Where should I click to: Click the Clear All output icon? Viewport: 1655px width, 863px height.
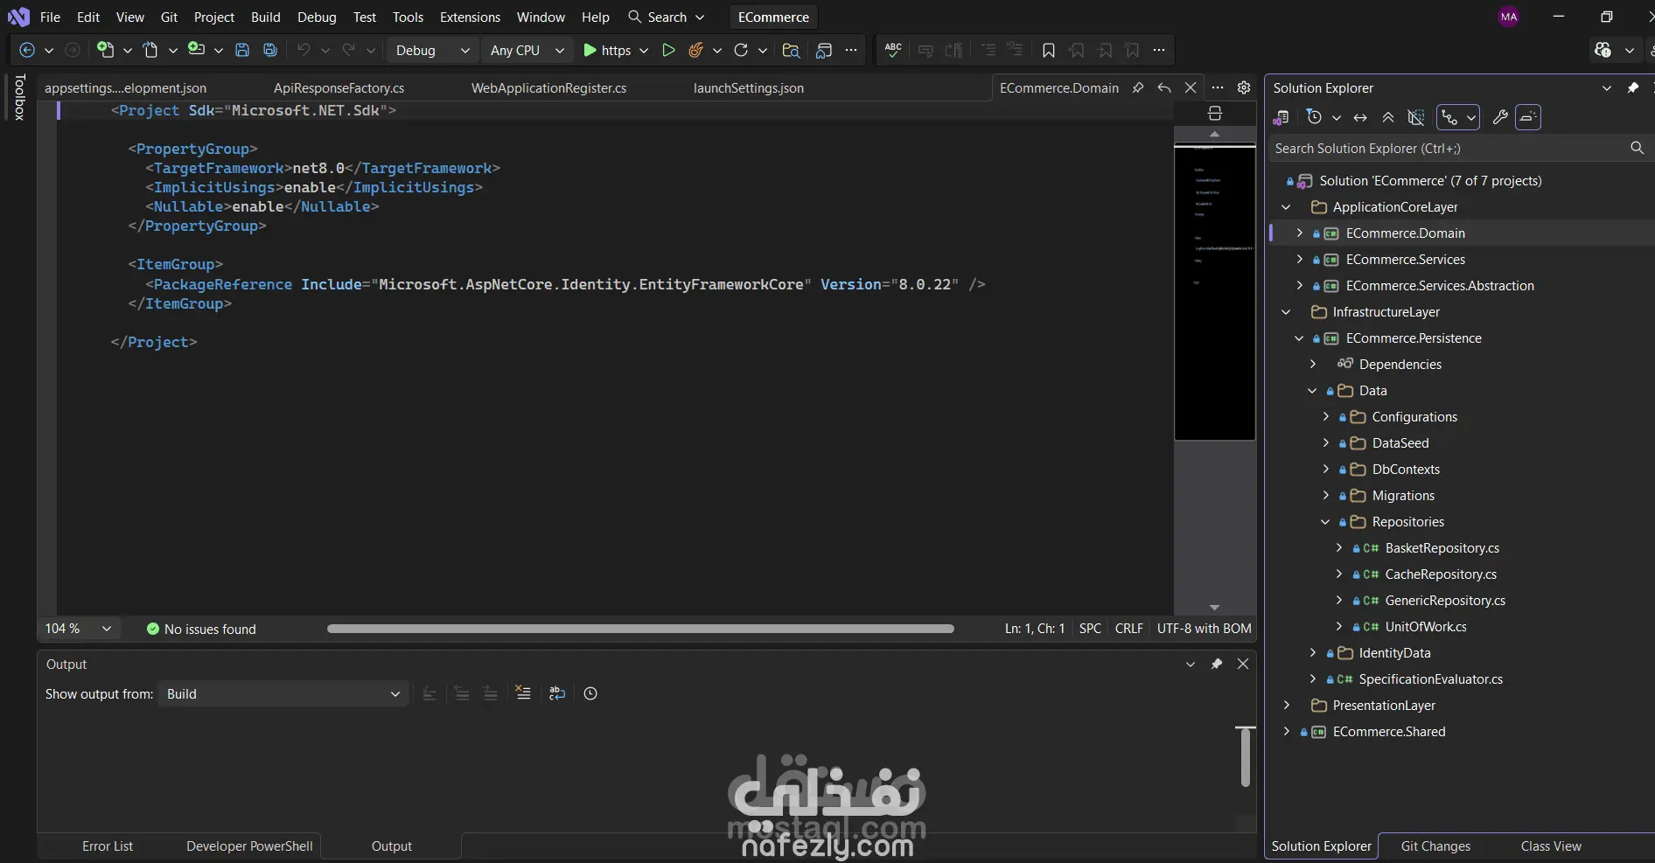point(523,693)
